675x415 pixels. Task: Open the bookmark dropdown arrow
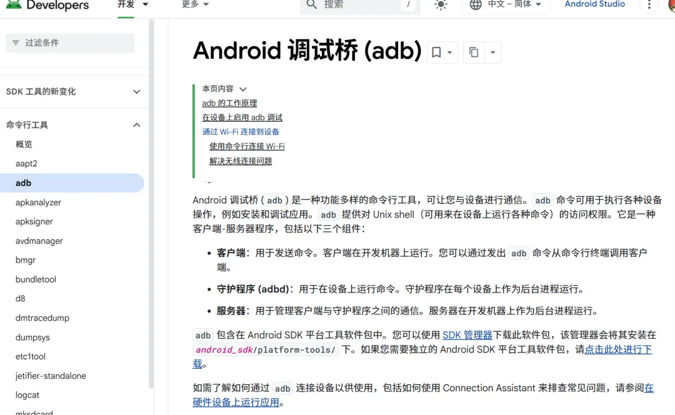coord(449,52)
